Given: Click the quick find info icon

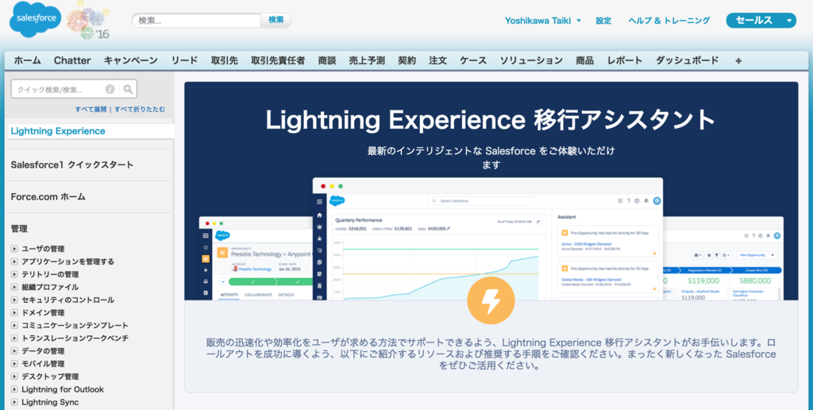Looking at the screenshot, I should (110, 89).
